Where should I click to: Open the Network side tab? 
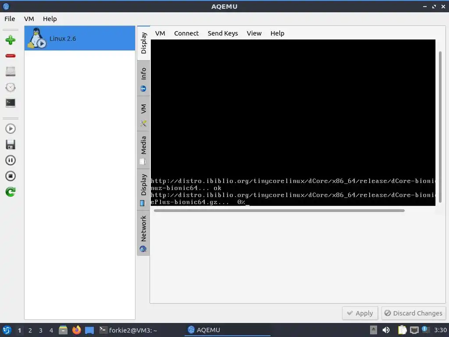pos(143,233)
